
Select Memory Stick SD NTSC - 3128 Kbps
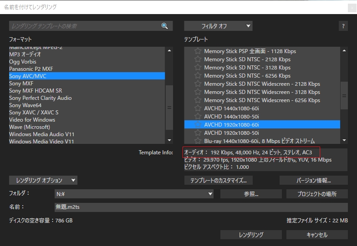point(262,67)
